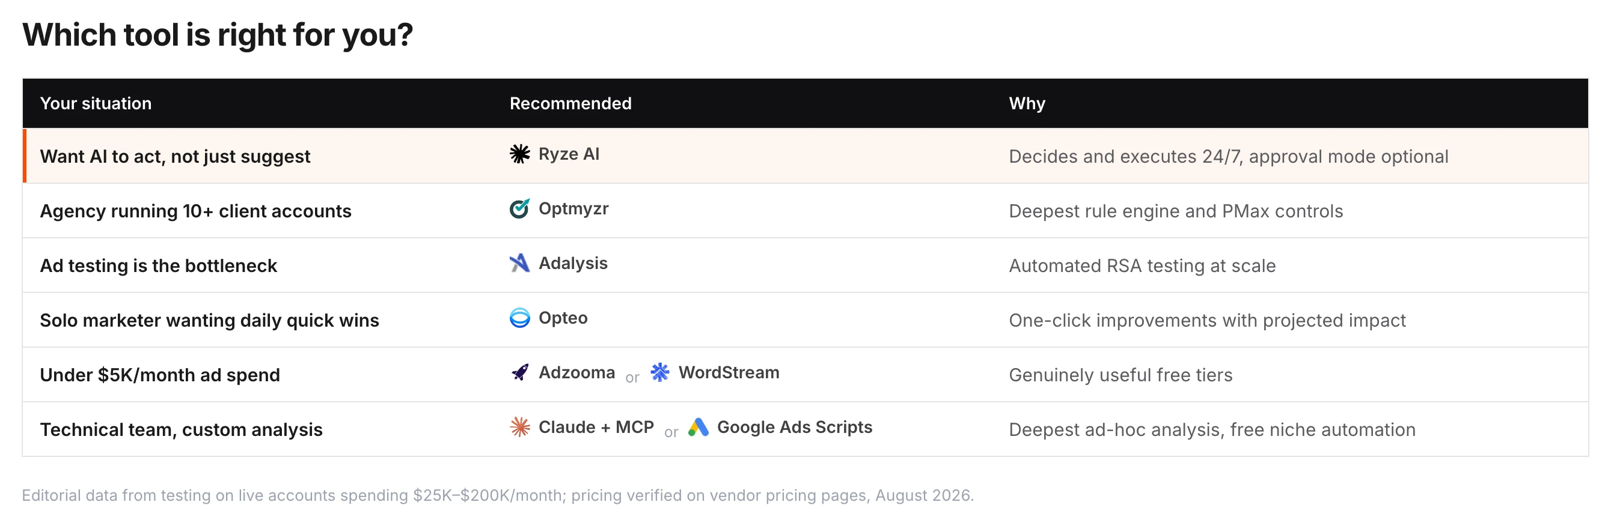The width and height of the screenshot is (1611, 526).
Task: Click 'Genuinely useful free tiers' text
Action: click(x=1120, y=375)
